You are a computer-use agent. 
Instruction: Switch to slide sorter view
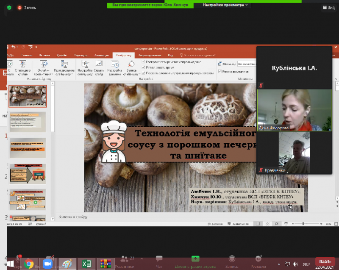(x=267, y=224)
